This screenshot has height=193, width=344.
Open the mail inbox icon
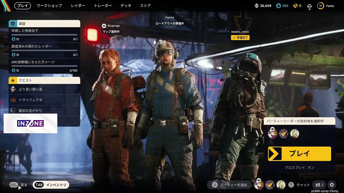[310, 6]
